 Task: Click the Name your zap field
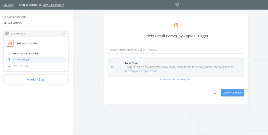[x=37, y=17]
